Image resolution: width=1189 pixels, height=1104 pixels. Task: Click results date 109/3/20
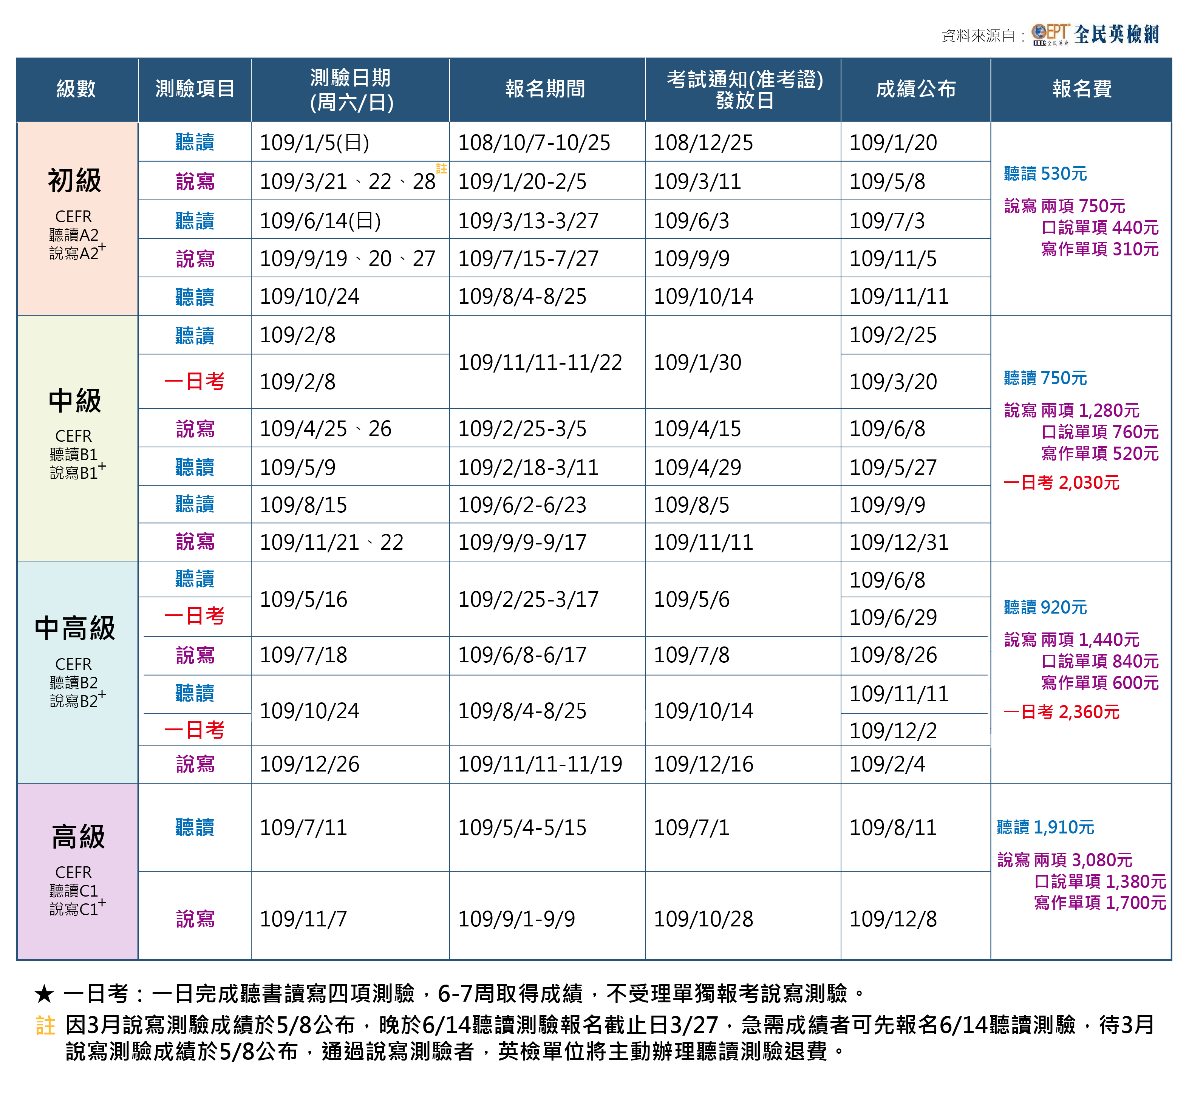893,382
